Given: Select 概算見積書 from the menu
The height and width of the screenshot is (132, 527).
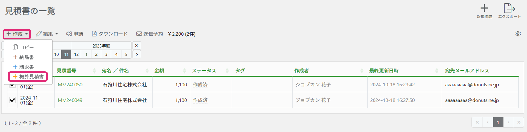Looking at the screenshot, I should [28, 77].
